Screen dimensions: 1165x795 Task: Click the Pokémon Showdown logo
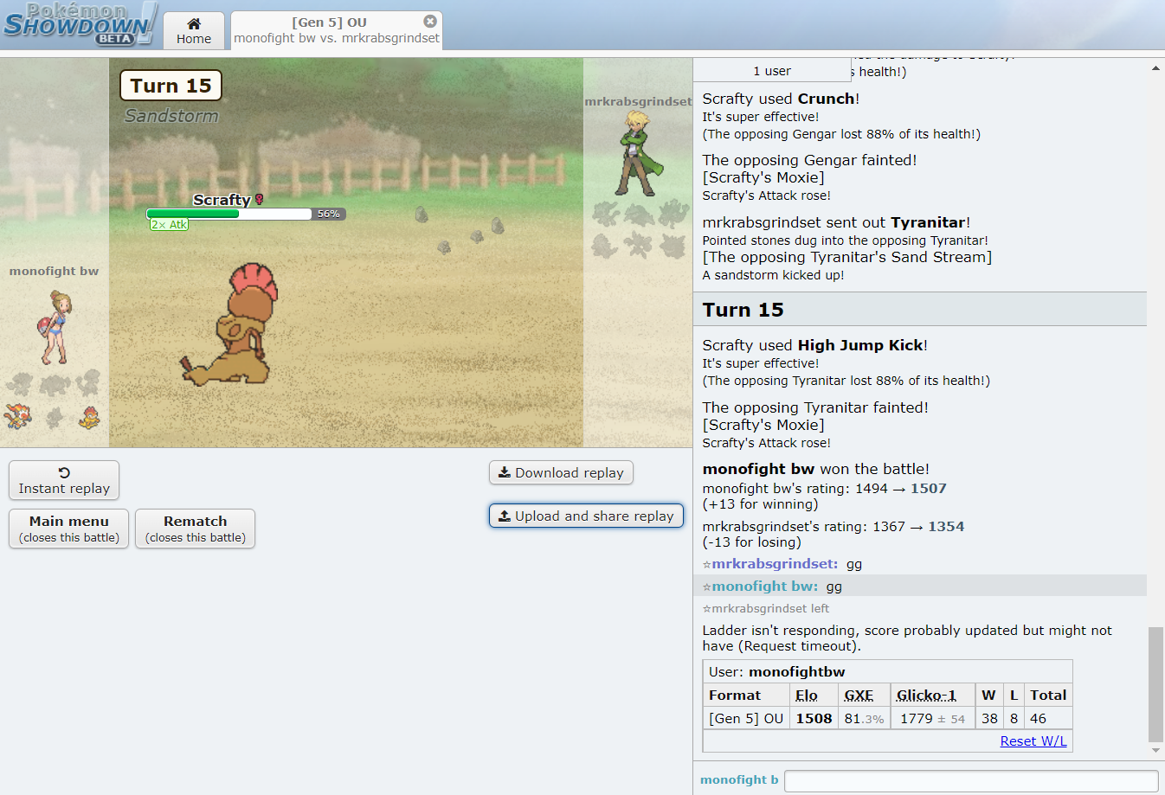tap(80, 24)
